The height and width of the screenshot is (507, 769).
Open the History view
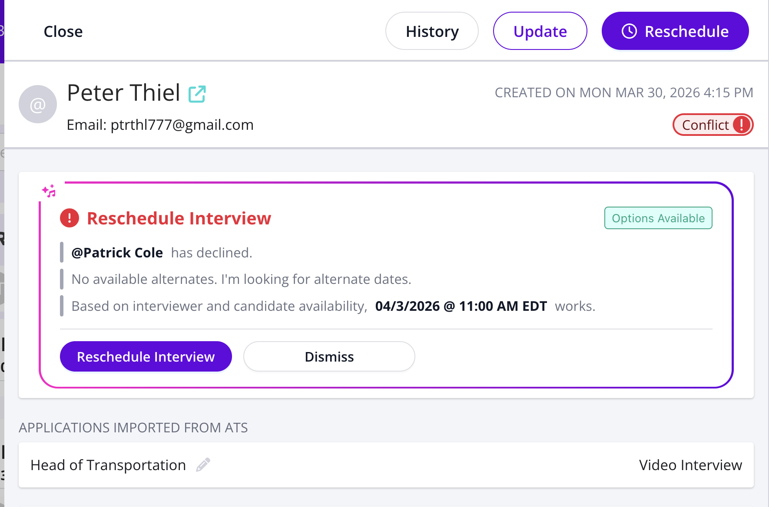pyautogui.click(x=432, y=31)
